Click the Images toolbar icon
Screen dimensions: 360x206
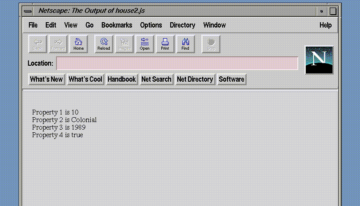coord(124,44)
